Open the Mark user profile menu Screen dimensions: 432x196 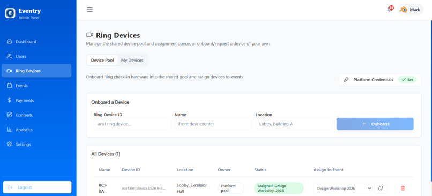(410, 10)
